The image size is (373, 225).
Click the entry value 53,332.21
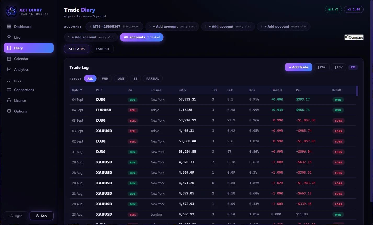point(187,99)
